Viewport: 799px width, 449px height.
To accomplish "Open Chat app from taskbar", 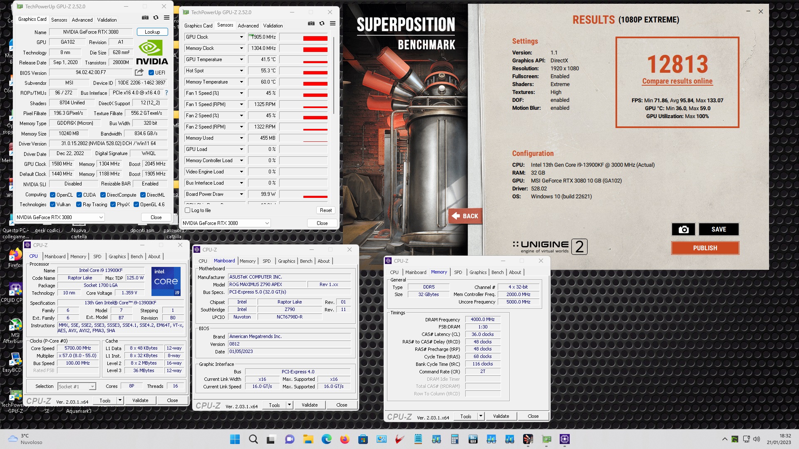I will 290,439.
